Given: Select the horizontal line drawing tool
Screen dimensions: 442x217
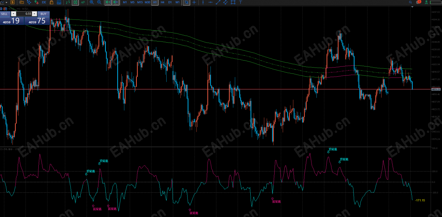Looking at the screenshot, I should coord(210,2).
